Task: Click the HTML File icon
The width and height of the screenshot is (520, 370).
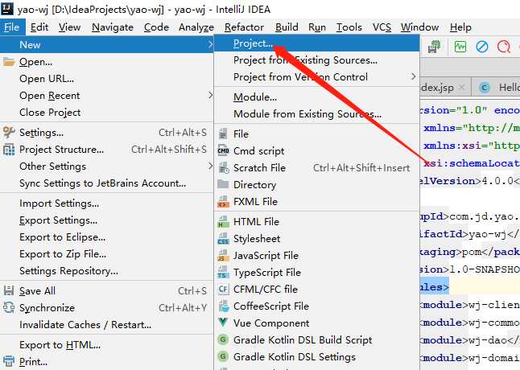Action: [223, 221]
